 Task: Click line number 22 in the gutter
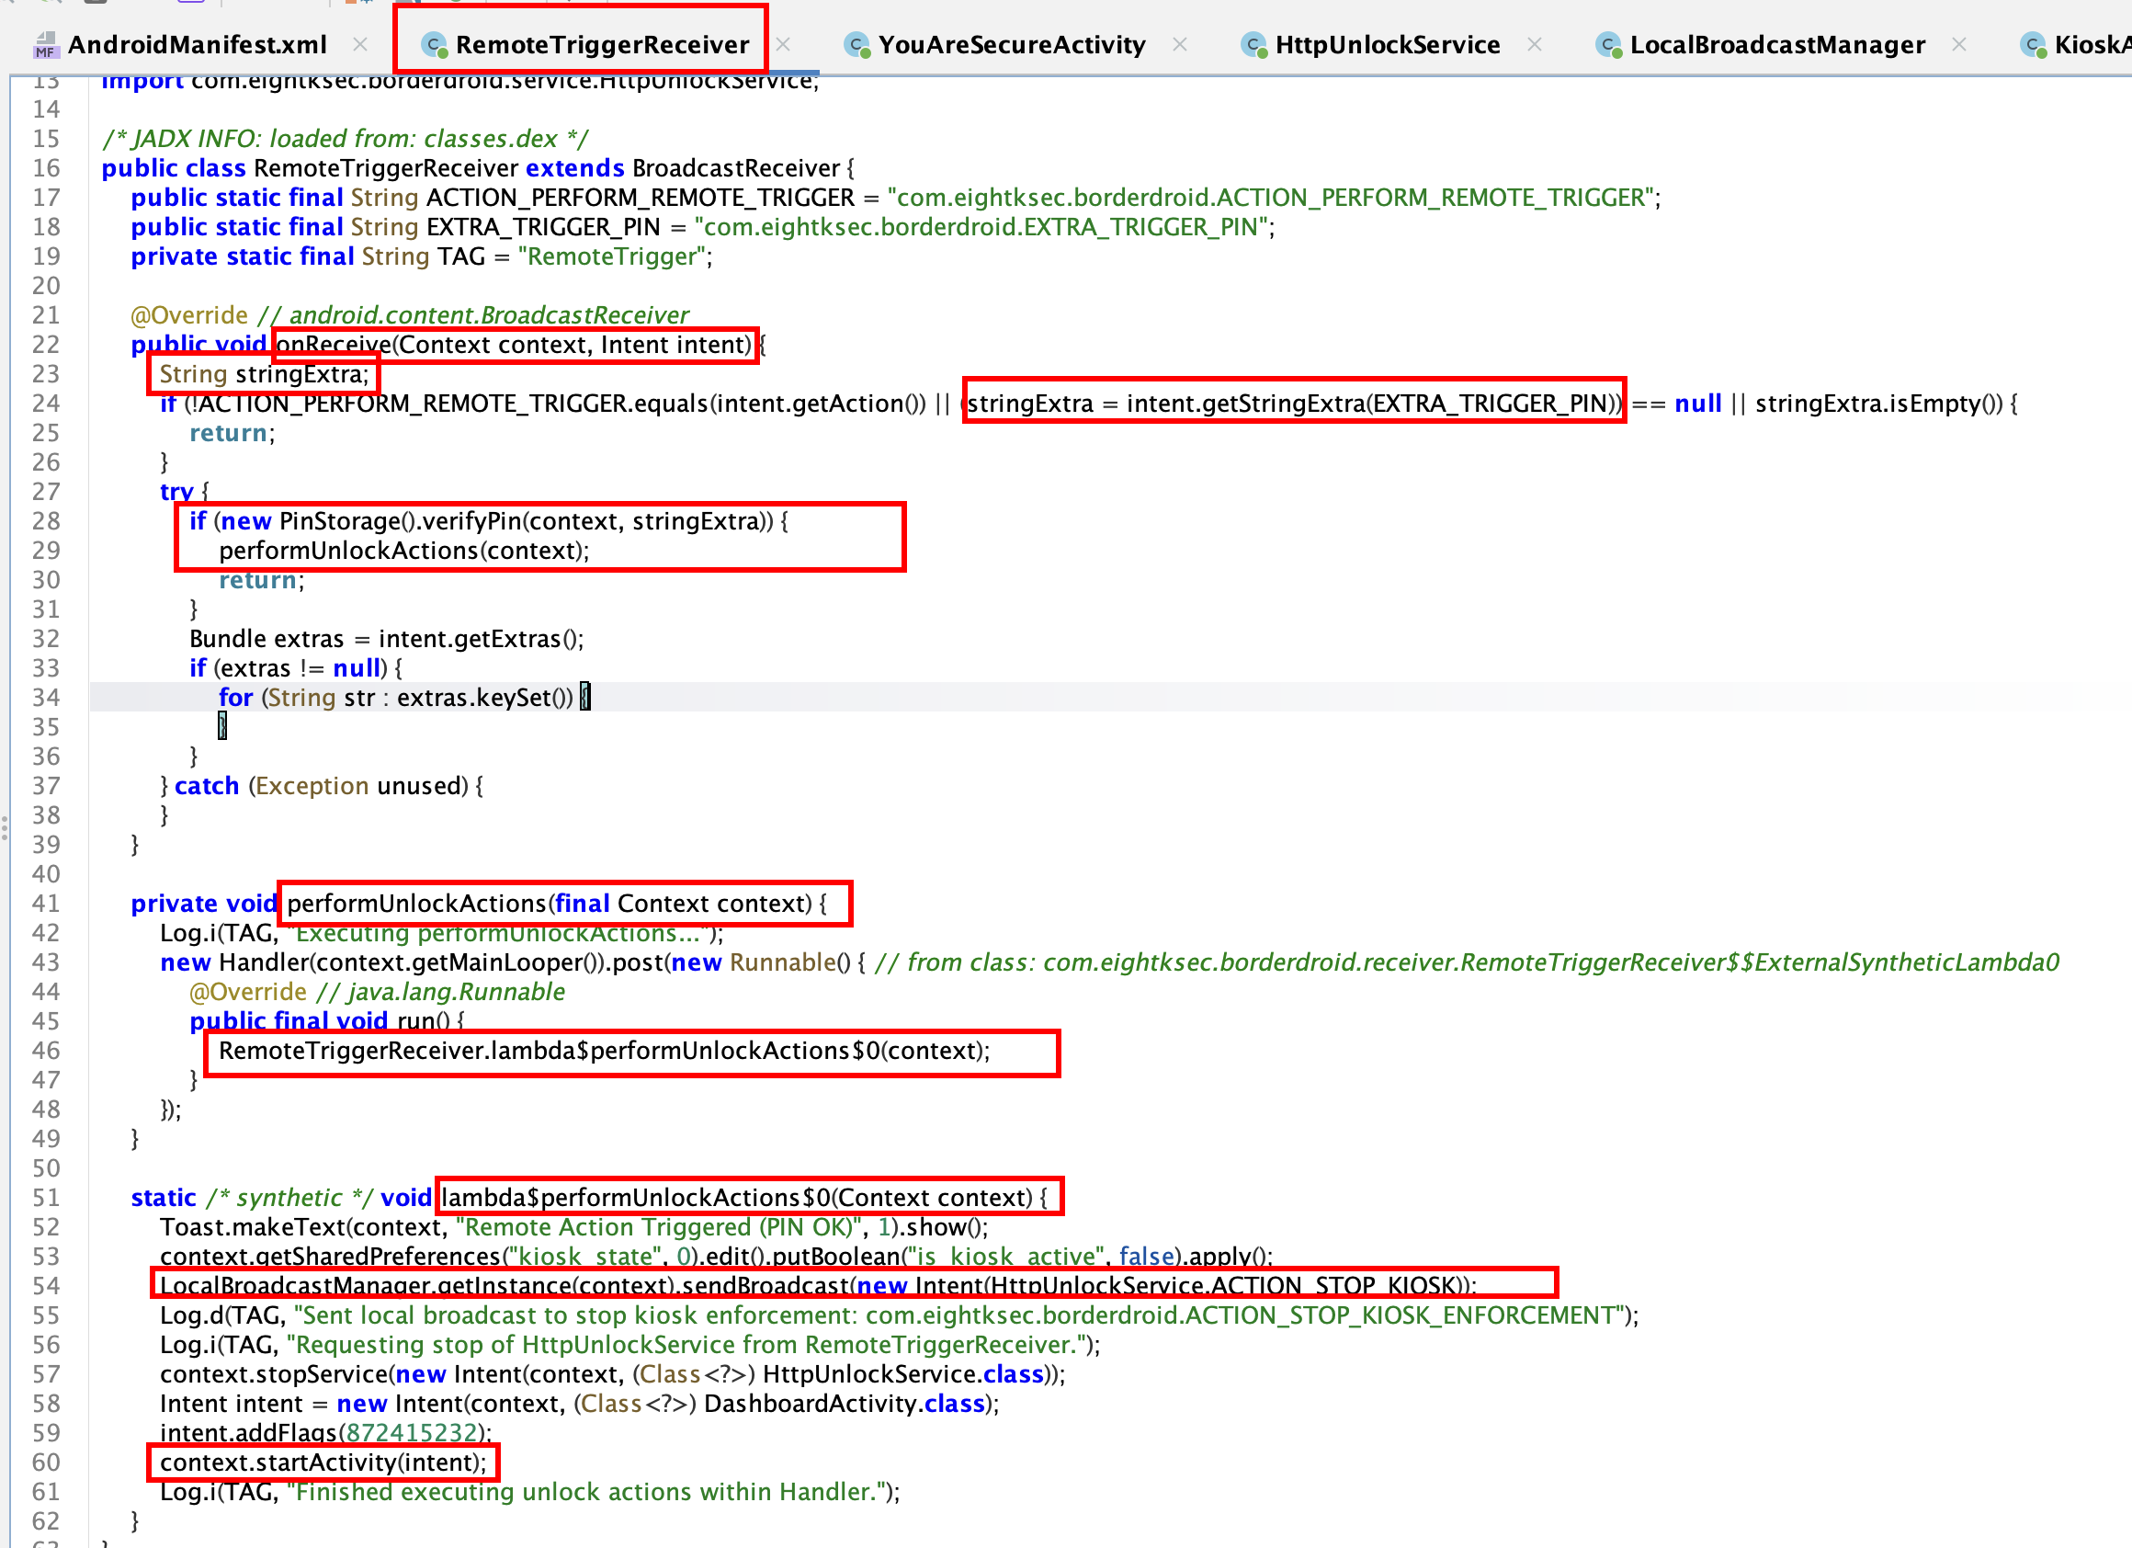(x=46, y=345)
